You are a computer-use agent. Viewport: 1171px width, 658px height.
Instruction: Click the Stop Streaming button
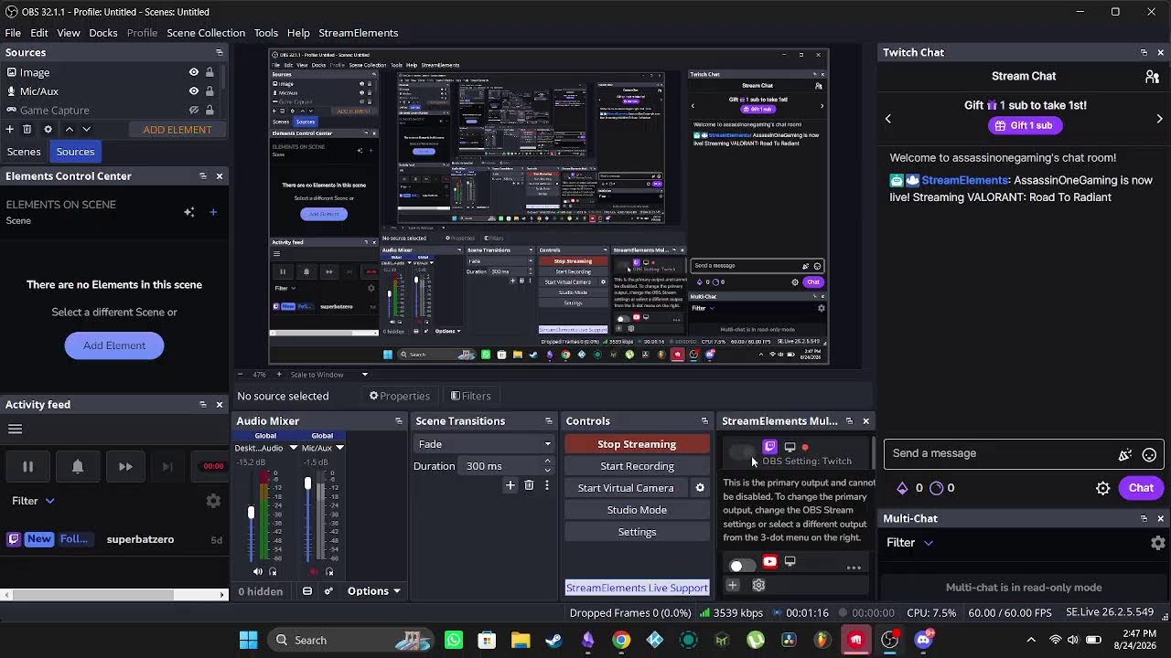(637, 444)
